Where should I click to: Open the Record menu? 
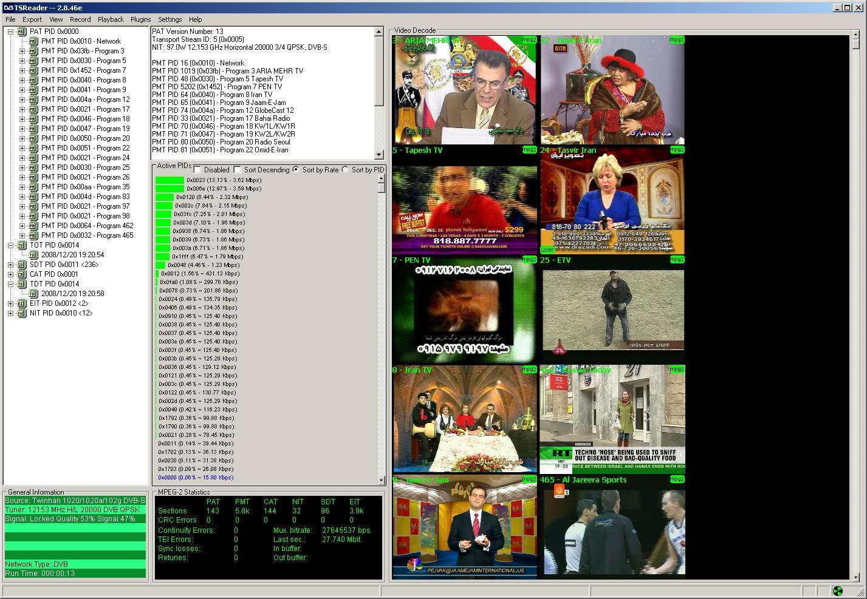(x=80, y=19)
